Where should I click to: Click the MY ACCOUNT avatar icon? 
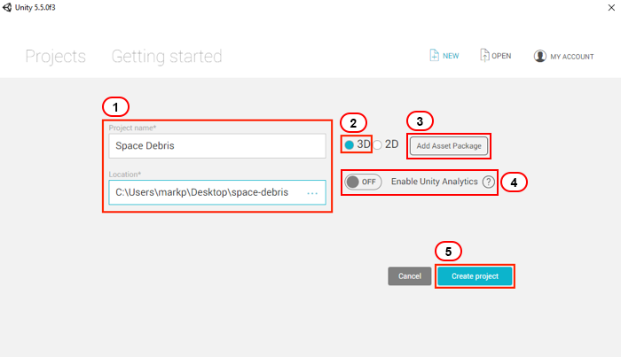point(539,56)
